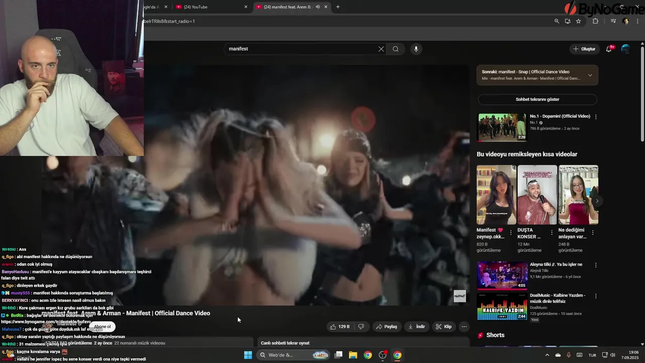
Task: Open 'Ne dediğimi anlayan var' short thumbnail
Action: pos(578,195)
